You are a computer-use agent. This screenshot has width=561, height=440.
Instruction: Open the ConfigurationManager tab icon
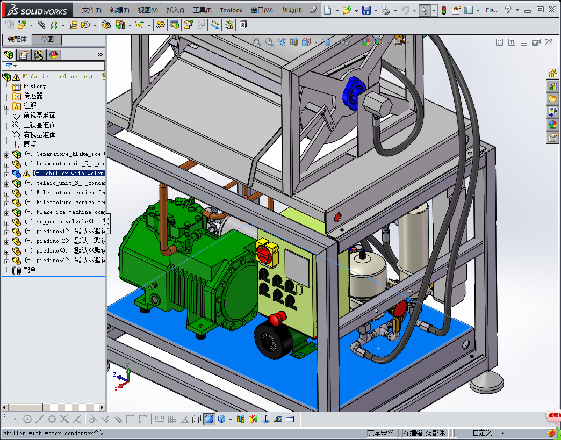pos(38,55)
